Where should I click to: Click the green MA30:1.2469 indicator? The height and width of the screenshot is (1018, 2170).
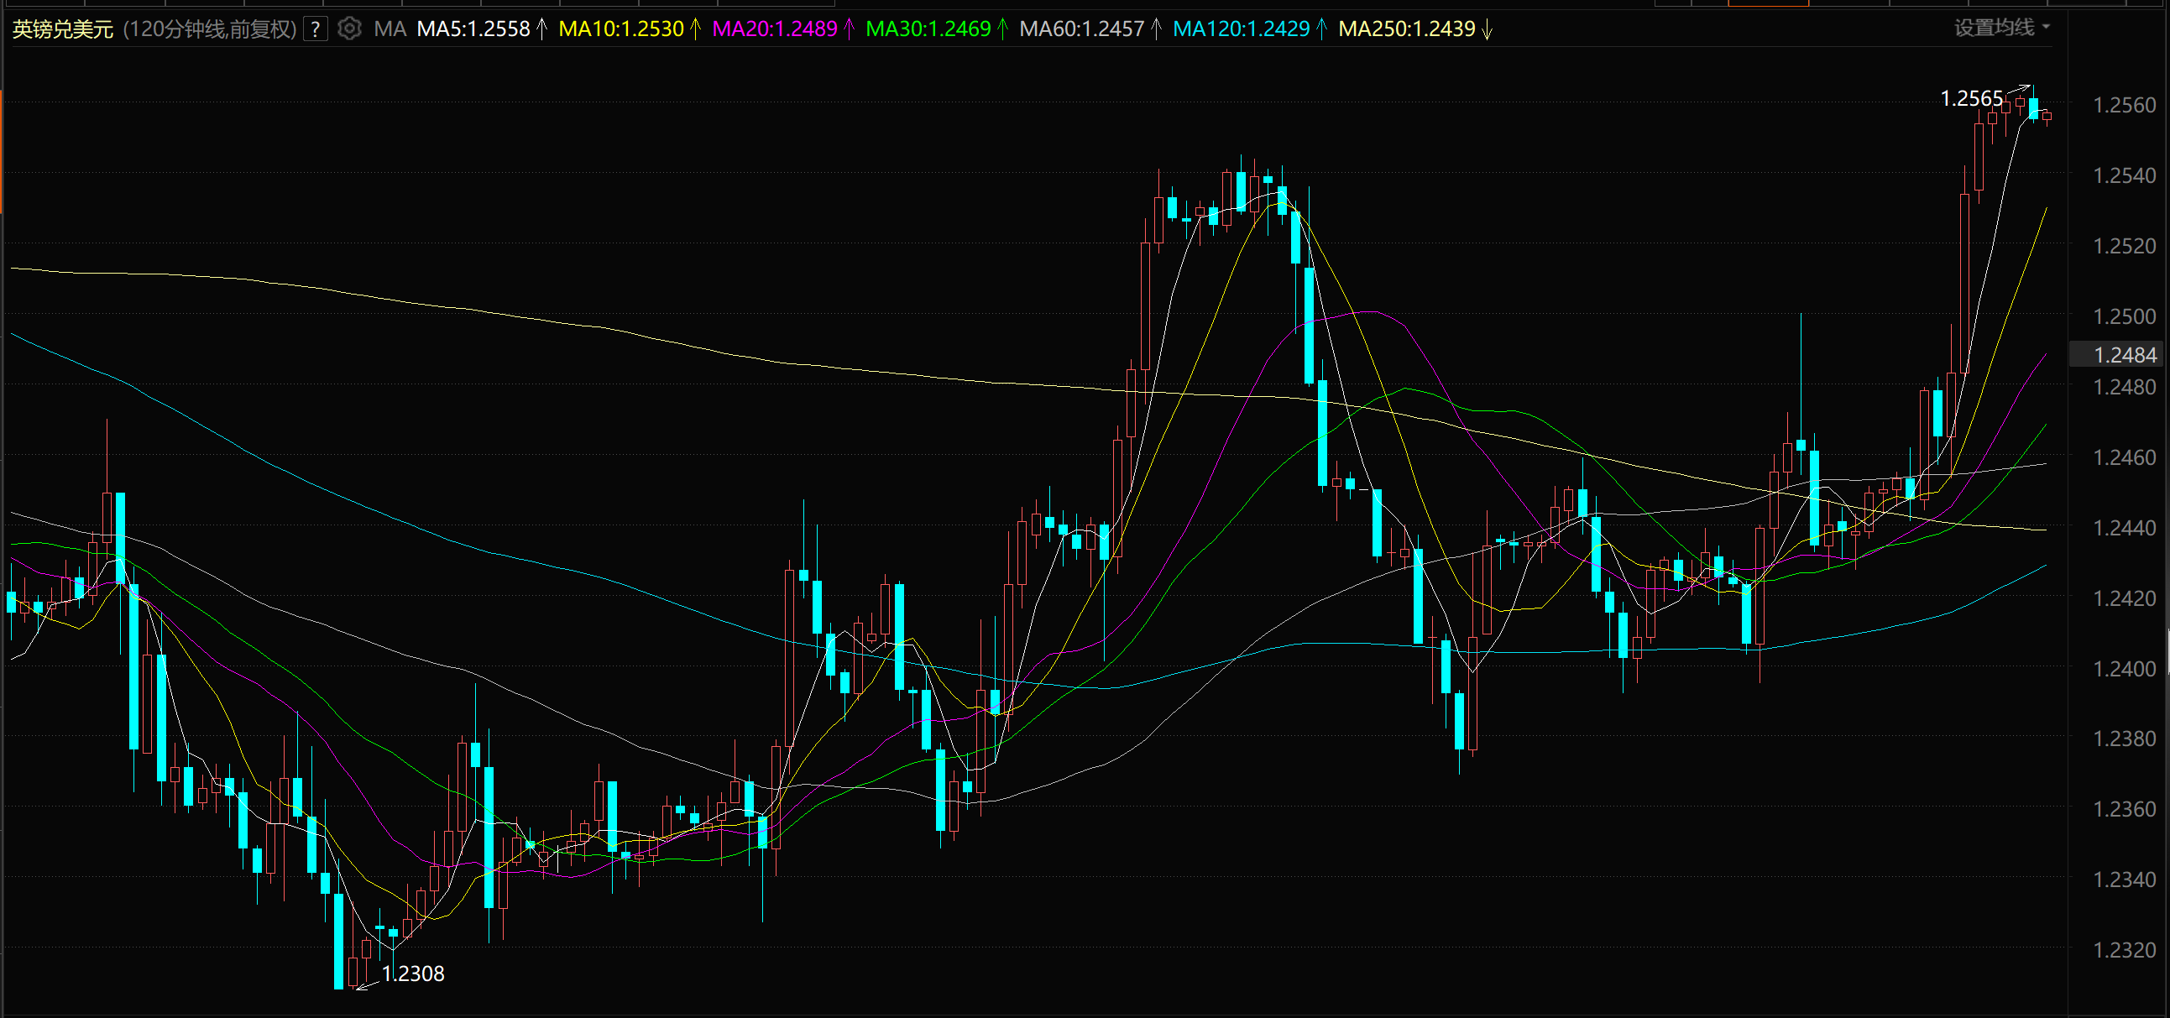[x=928, y=29]
